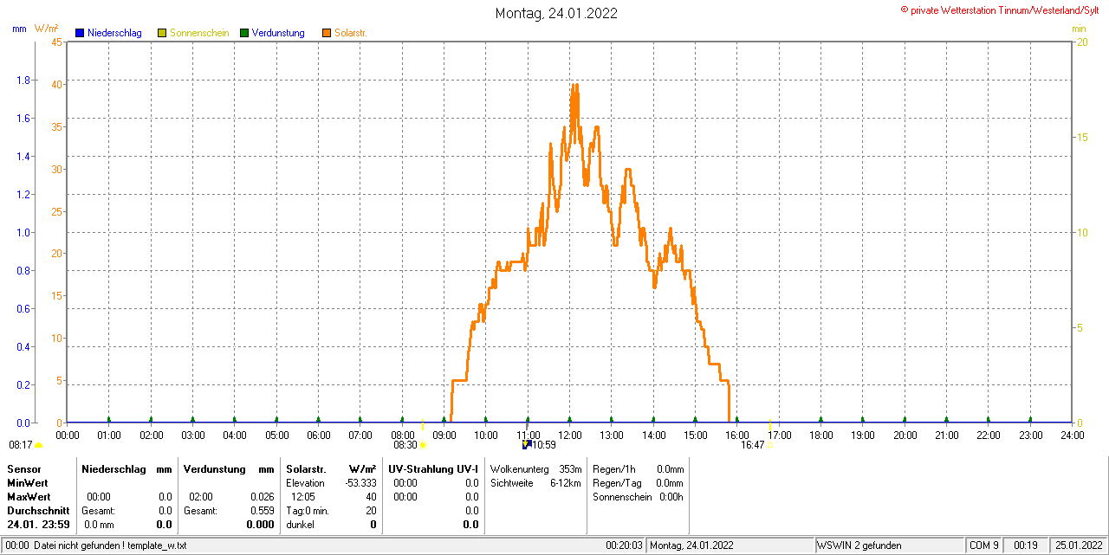Click the Niederschlag column header in table

pyautogui.click(x=113, y=468)
